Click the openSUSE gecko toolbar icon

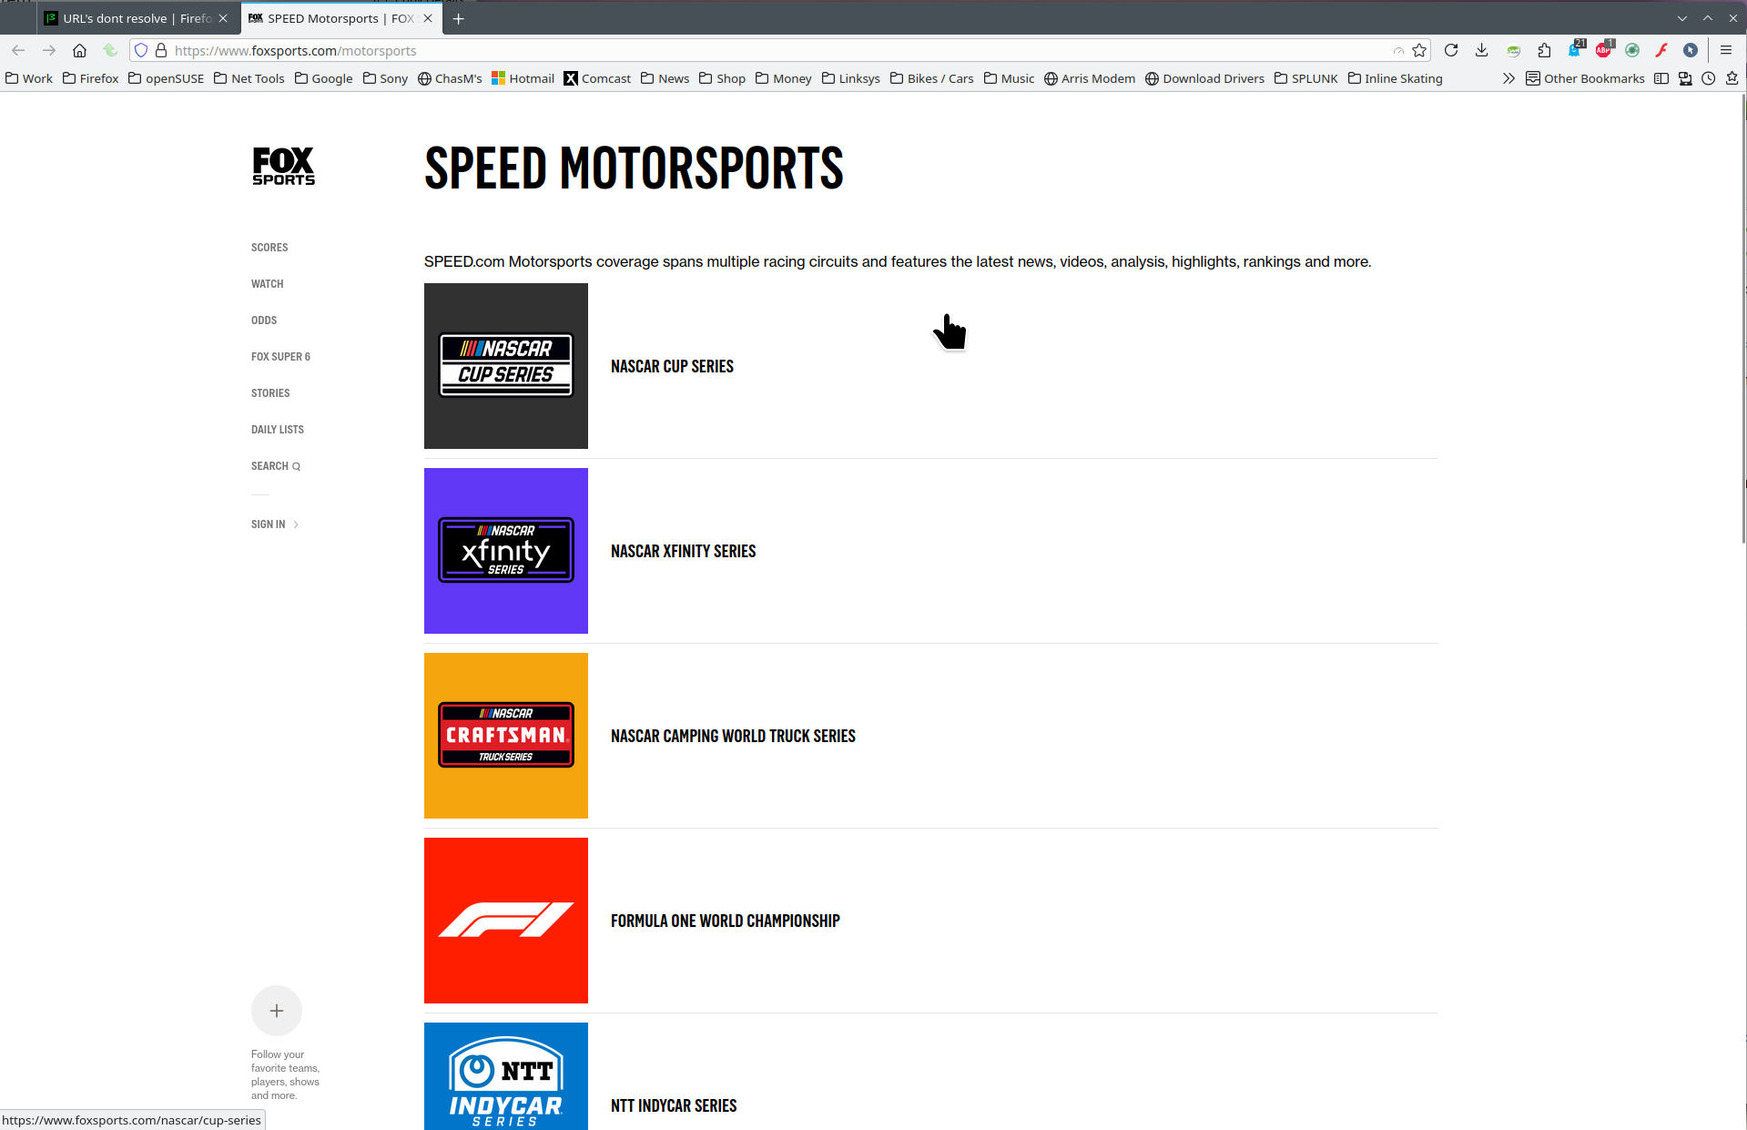[x=1513, y=51]
